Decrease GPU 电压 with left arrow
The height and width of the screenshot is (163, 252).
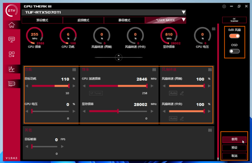tap(27, 111)
